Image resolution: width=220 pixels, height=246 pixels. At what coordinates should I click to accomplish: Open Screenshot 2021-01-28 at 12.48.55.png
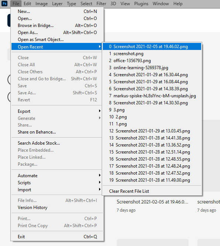click(x=152, y=159)
